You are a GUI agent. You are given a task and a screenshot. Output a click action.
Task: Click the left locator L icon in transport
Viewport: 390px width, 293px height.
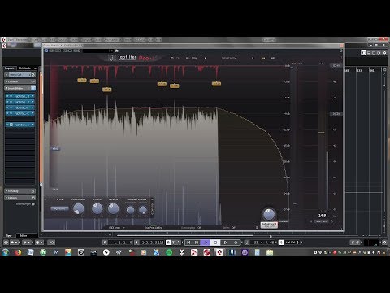point(105,243)
